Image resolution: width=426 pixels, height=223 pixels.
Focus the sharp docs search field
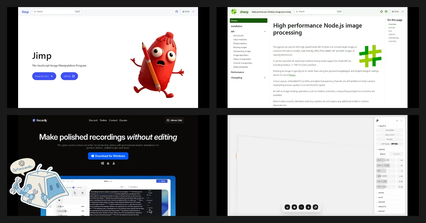pos(318,12)
